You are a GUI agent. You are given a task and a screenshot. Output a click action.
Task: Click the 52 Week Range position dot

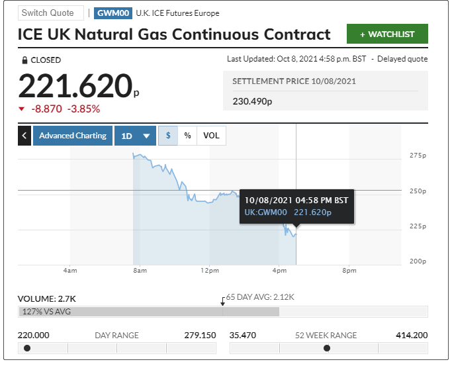pos(326,348)
